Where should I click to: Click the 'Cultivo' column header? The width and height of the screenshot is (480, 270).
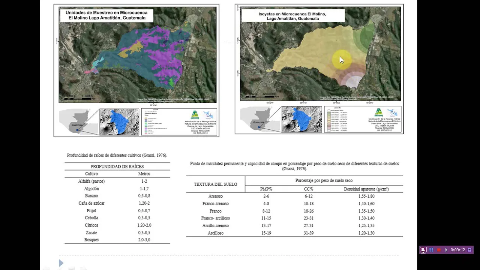[x=91, y=174]
